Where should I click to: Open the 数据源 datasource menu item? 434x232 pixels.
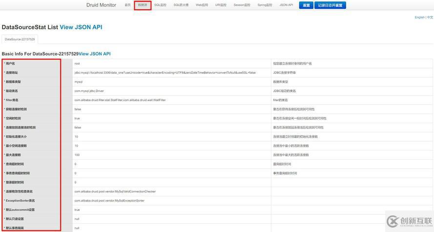pyautogui.click(x=143, y=5)
